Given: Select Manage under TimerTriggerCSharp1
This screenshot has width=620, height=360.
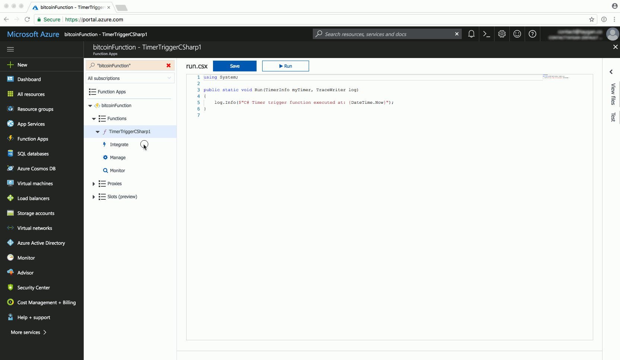Looking at the screenshot, I should pos(118,158).
